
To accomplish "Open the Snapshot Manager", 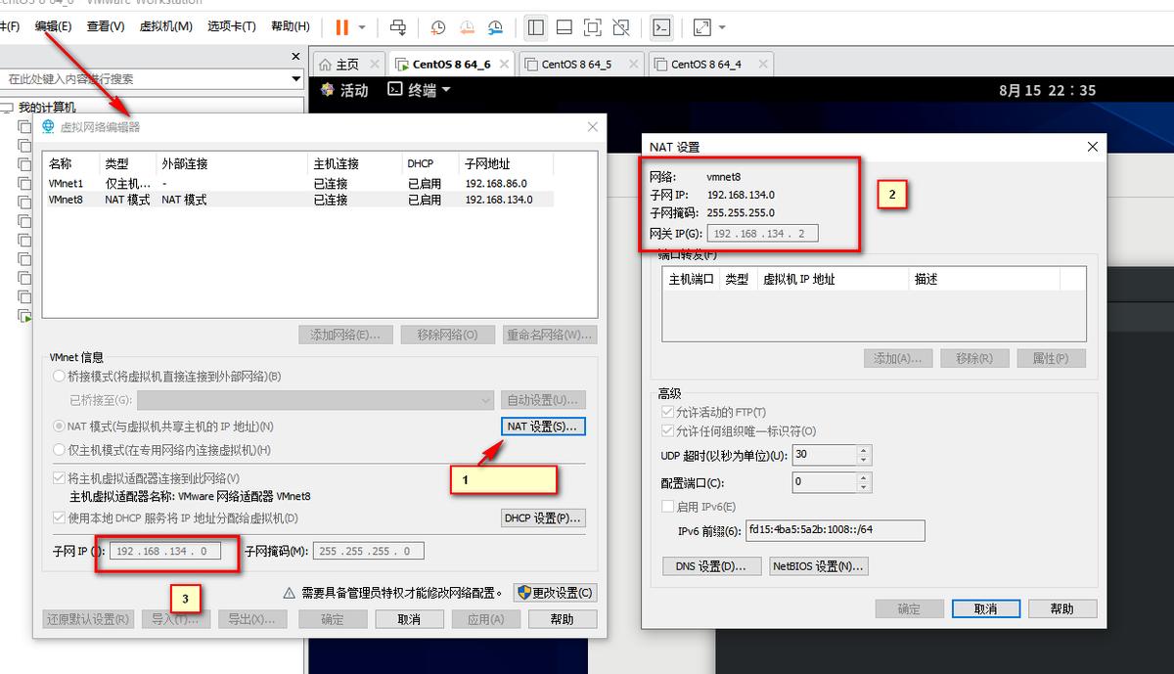I will (x=496, y=26).
